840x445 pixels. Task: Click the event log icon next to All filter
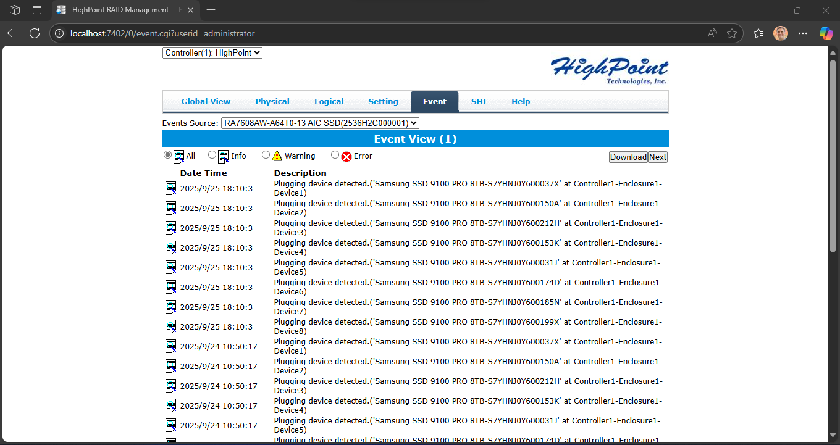click(x=178, y=155)
